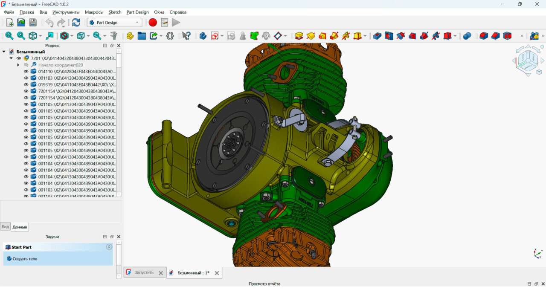Switch to the Вид property tab
Image resolution: width=546 pixels, height=295 pixels.
click(5, 227)
